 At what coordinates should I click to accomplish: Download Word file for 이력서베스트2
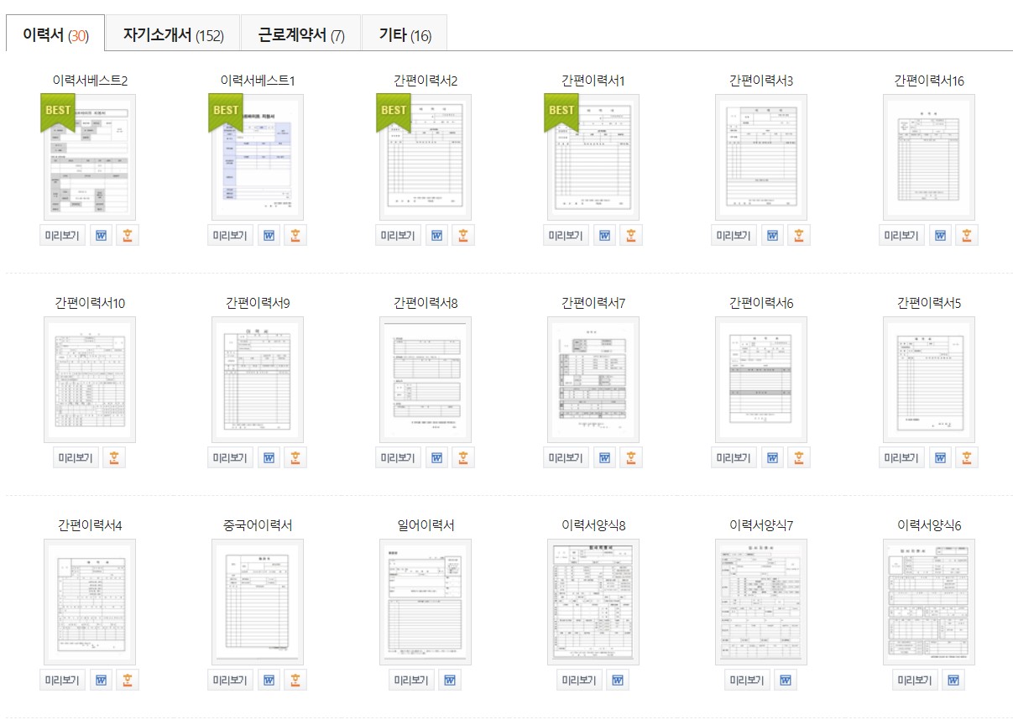click(101, 235)
